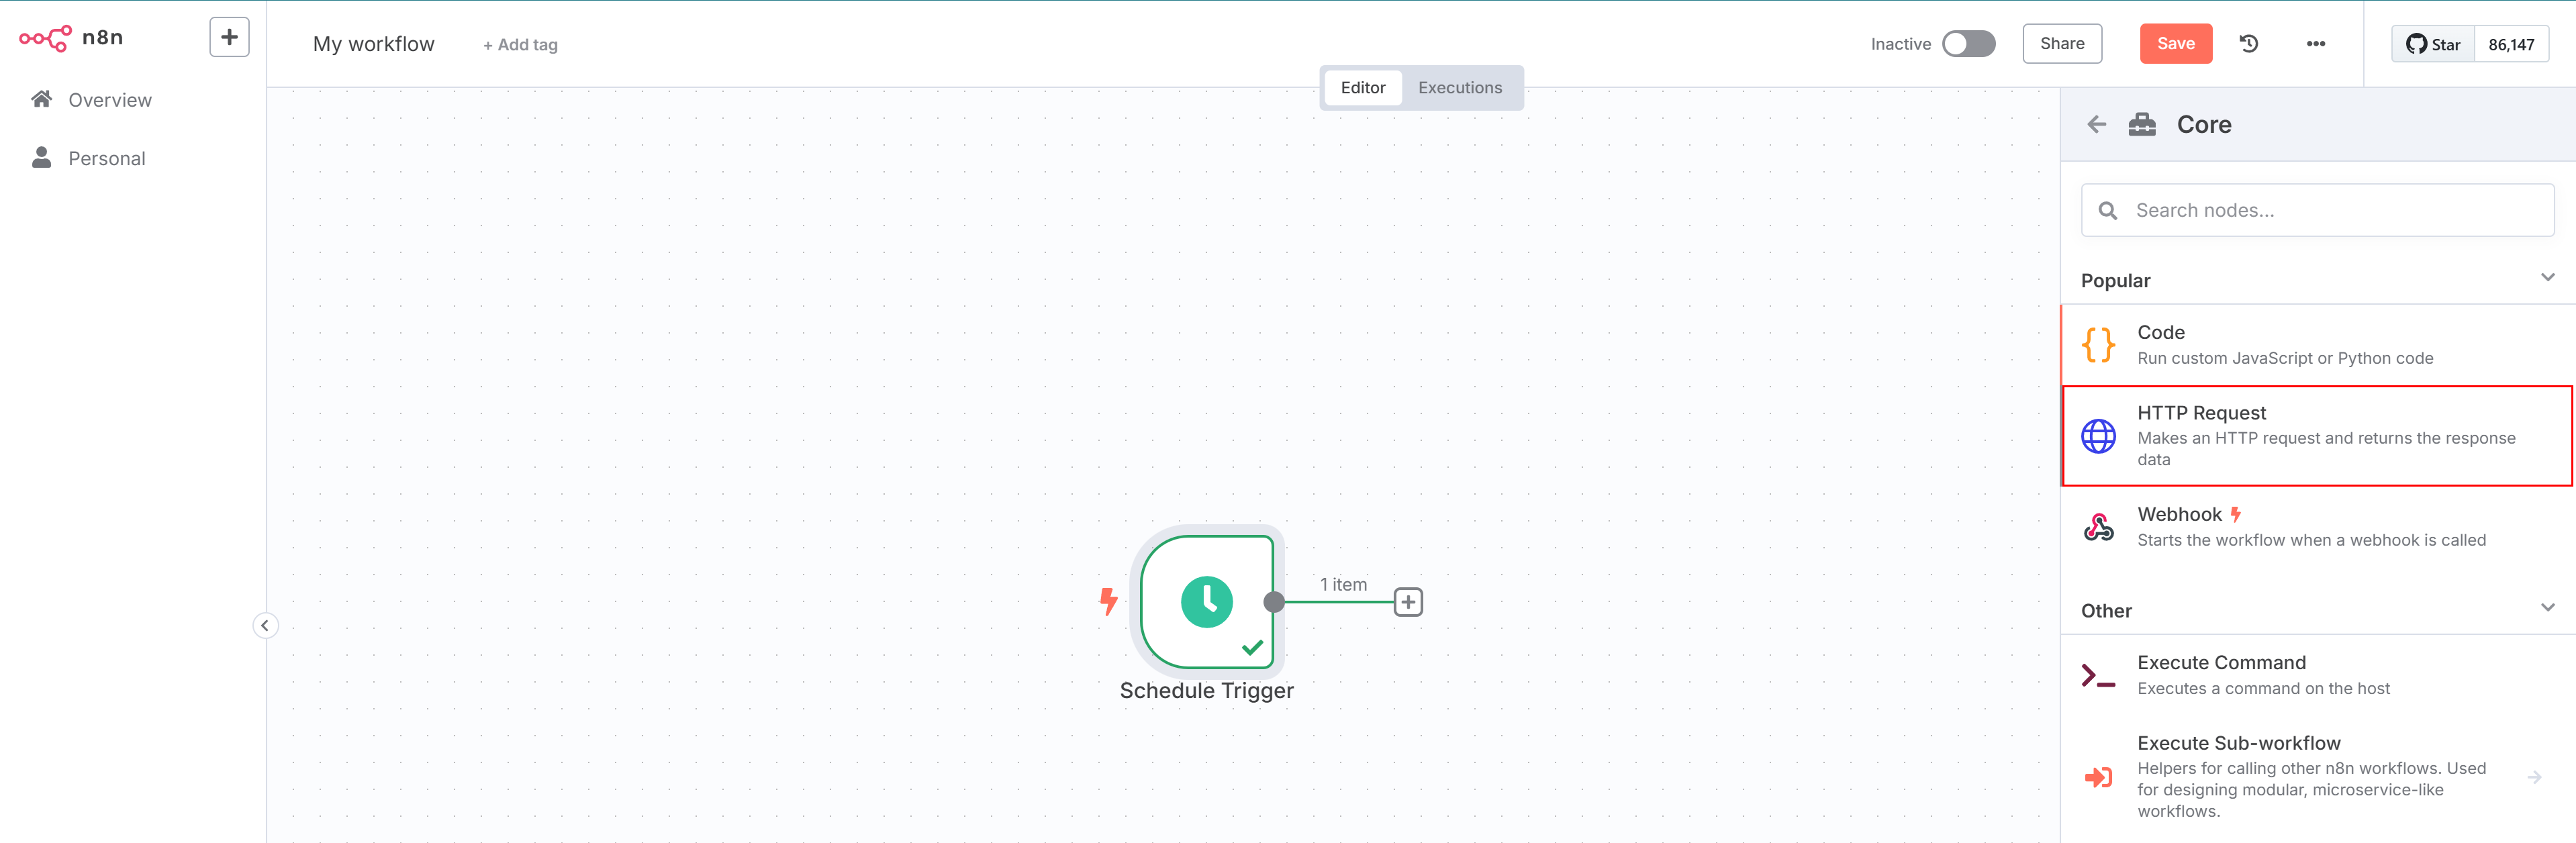
Task: Click the n8n logo icon
Action: coord(45,38)
